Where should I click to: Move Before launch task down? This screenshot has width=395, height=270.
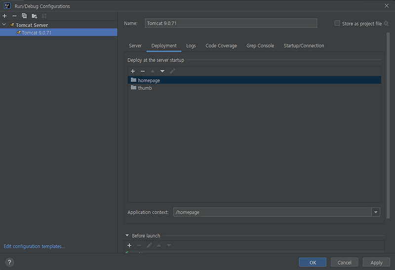click(169, 245)
